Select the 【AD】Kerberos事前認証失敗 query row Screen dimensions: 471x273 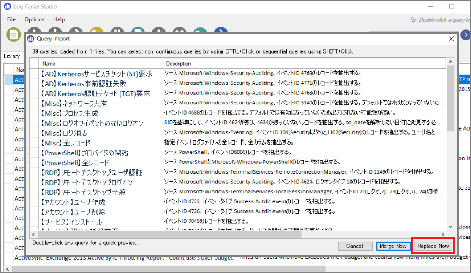coord(242,83)
